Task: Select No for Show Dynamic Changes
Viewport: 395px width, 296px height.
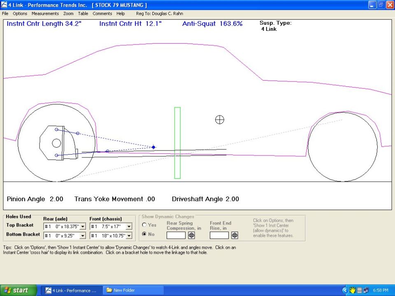Action: point(144,234)
